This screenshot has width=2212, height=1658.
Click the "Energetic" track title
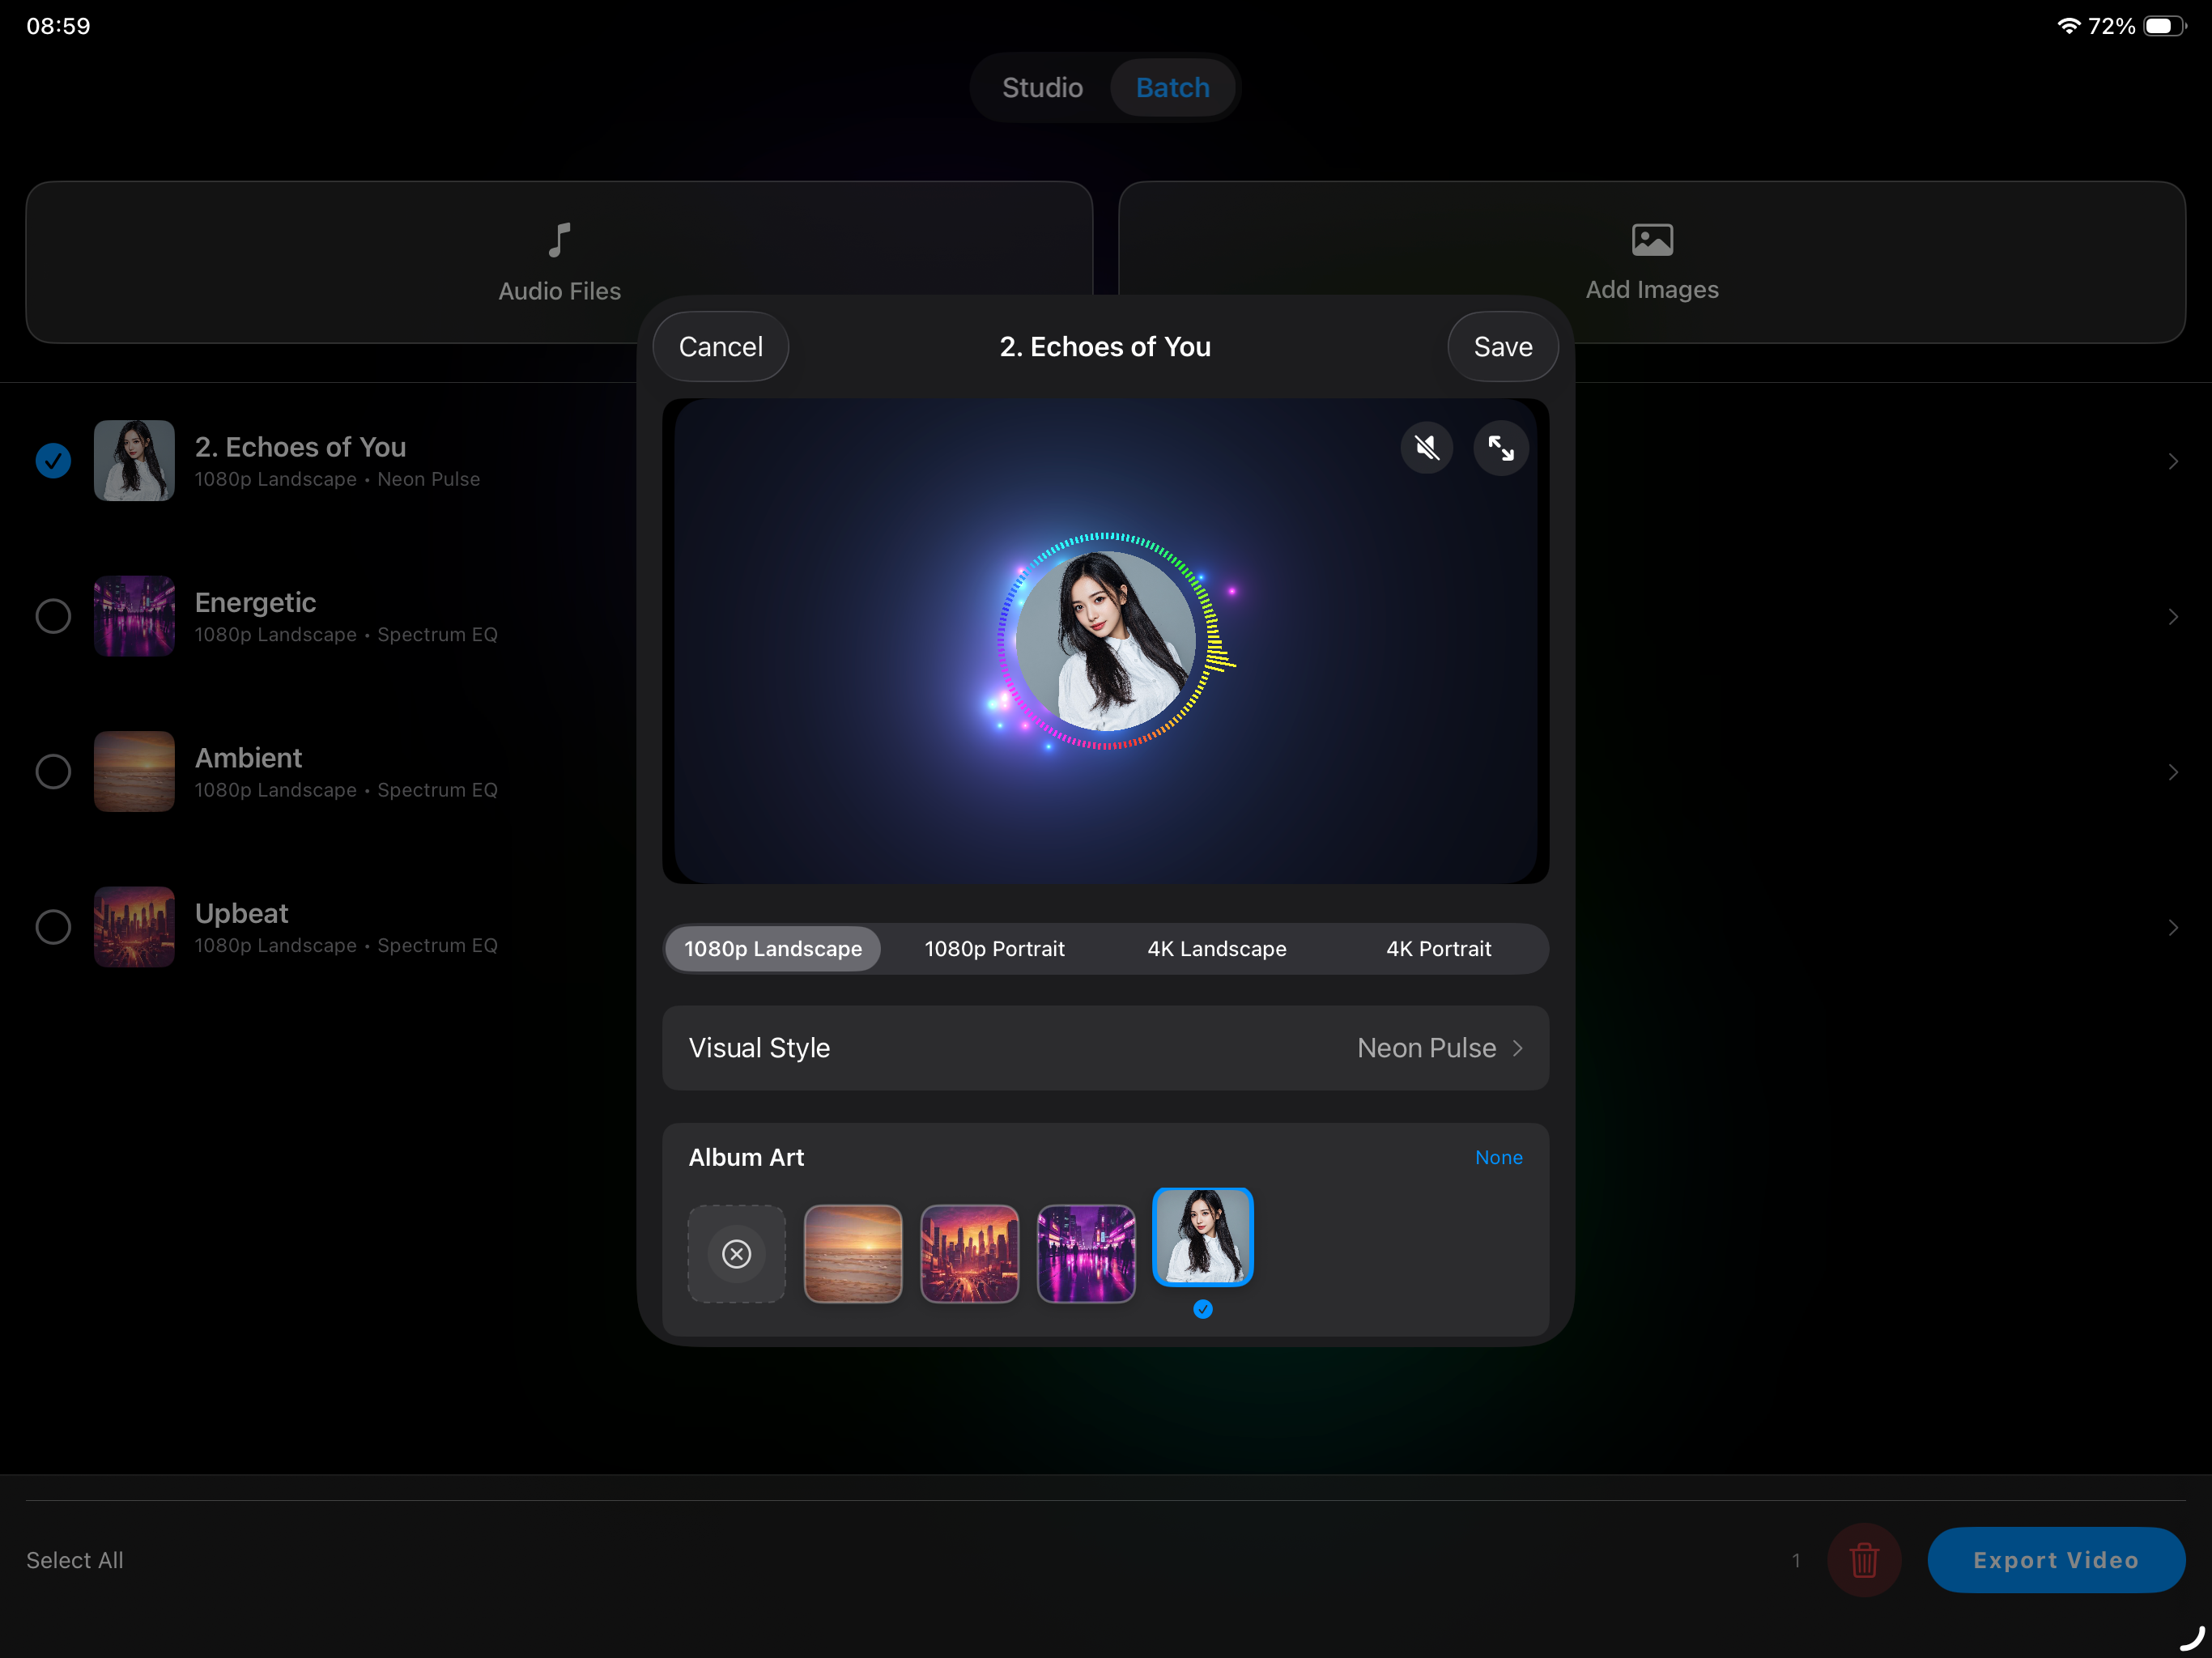point(255,602)
